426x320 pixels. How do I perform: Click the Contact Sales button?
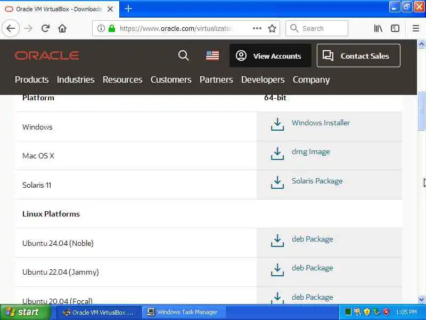point(358,55)
